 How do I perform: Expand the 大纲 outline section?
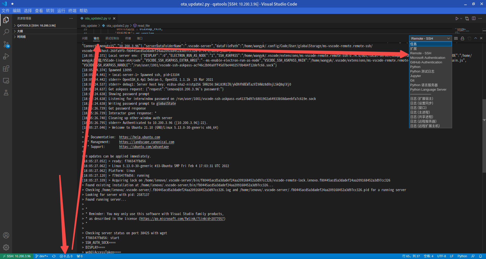coord(45,31)
